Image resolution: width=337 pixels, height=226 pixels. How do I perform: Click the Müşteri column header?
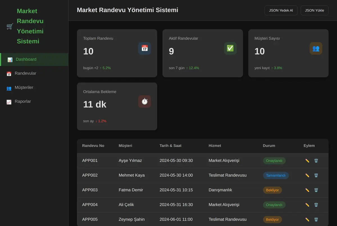[x=125, y=146]
